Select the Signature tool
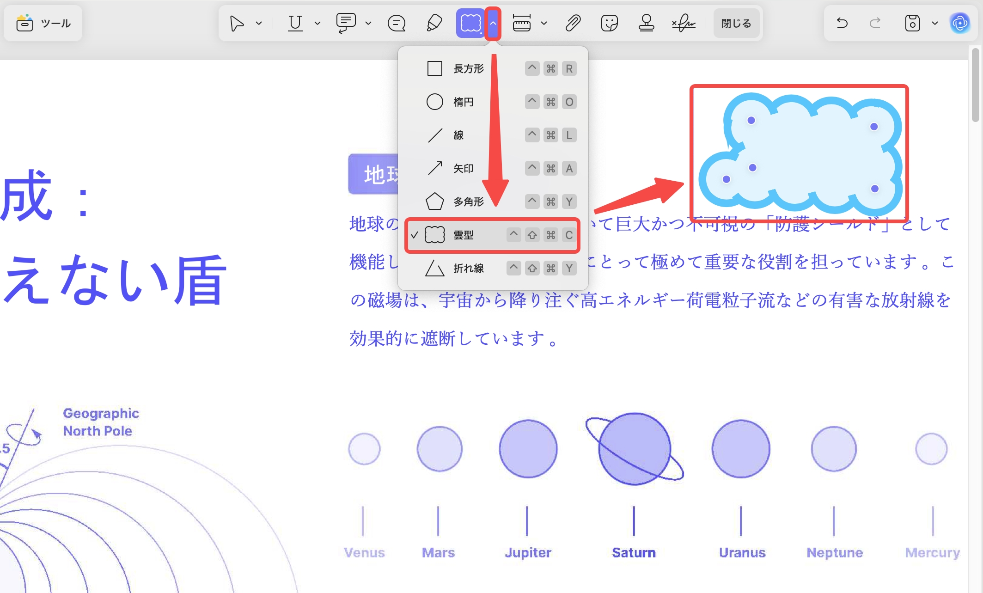983x593 pixels. 683,23
